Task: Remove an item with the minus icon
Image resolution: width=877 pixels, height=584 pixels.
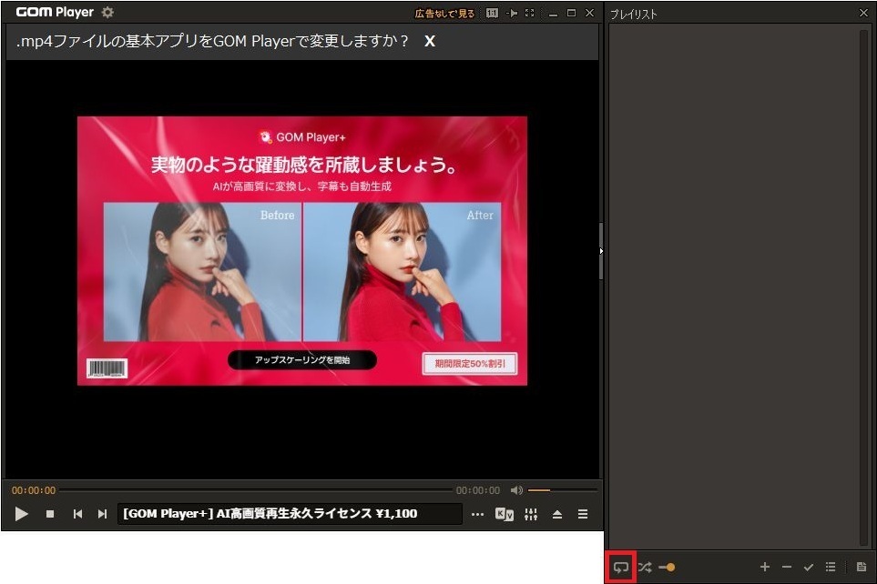Action: [787, 567]
